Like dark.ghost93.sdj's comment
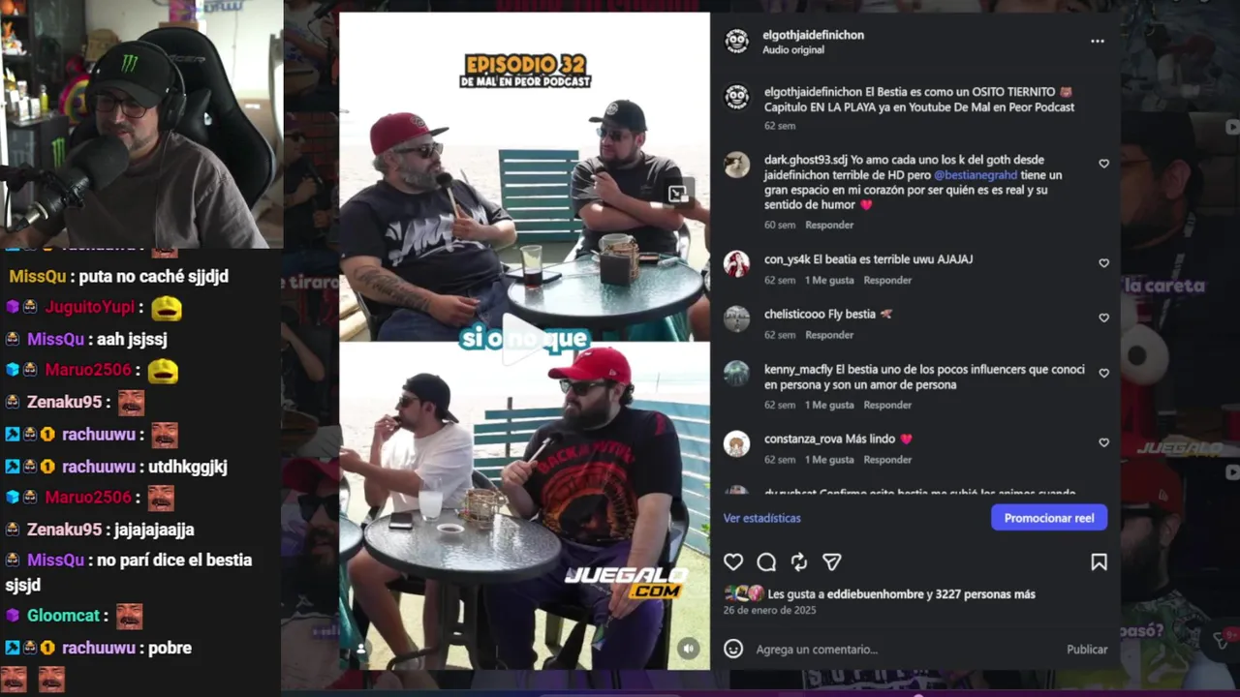 tap(1103, 164)
